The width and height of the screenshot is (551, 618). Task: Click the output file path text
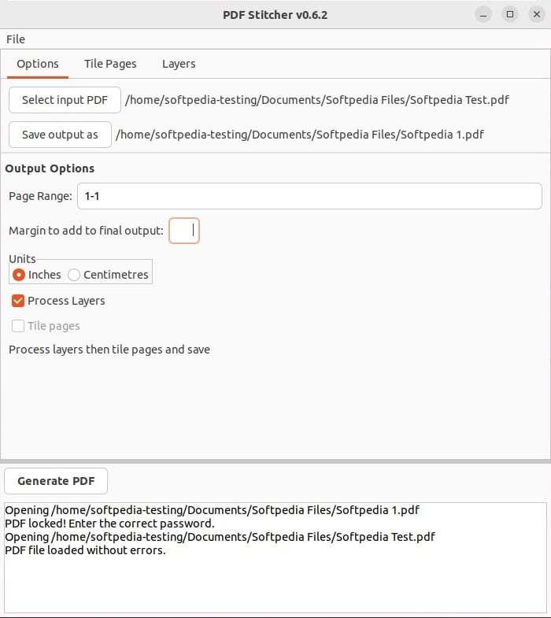click(x=299, y=135)
